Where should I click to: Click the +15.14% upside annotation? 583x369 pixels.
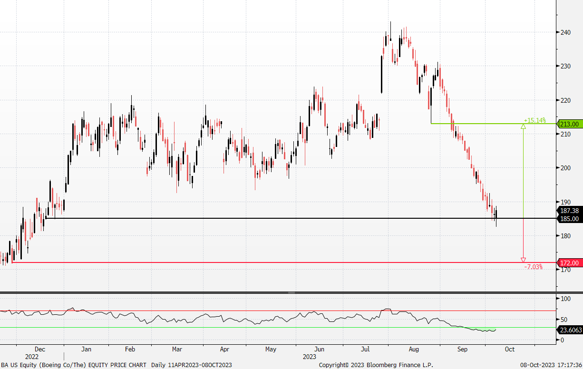click(534, 120)
